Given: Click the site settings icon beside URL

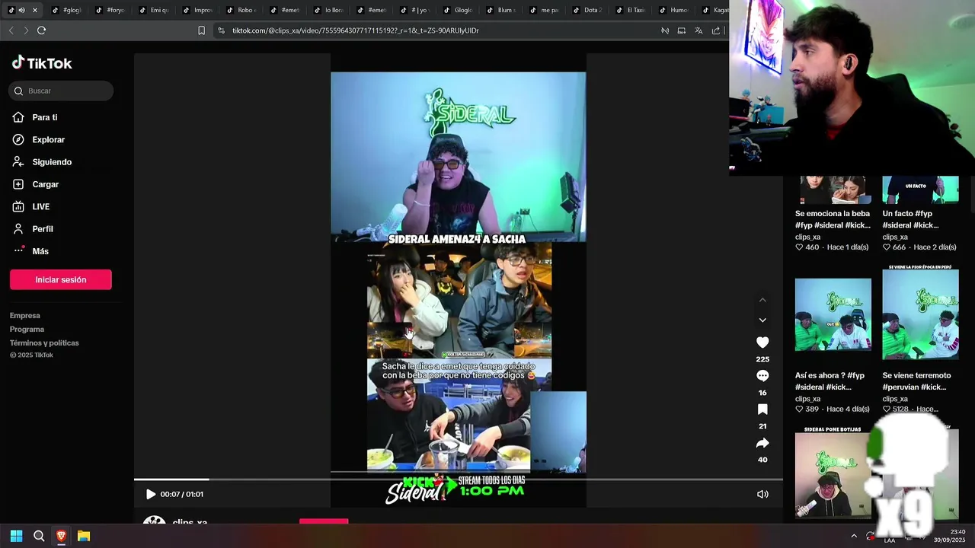Looking at the screenshot, I should click(x=221, y=30).
